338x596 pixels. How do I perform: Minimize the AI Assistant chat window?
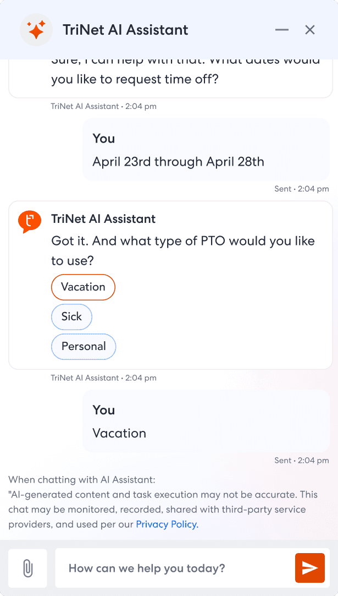tap(282, 30)
